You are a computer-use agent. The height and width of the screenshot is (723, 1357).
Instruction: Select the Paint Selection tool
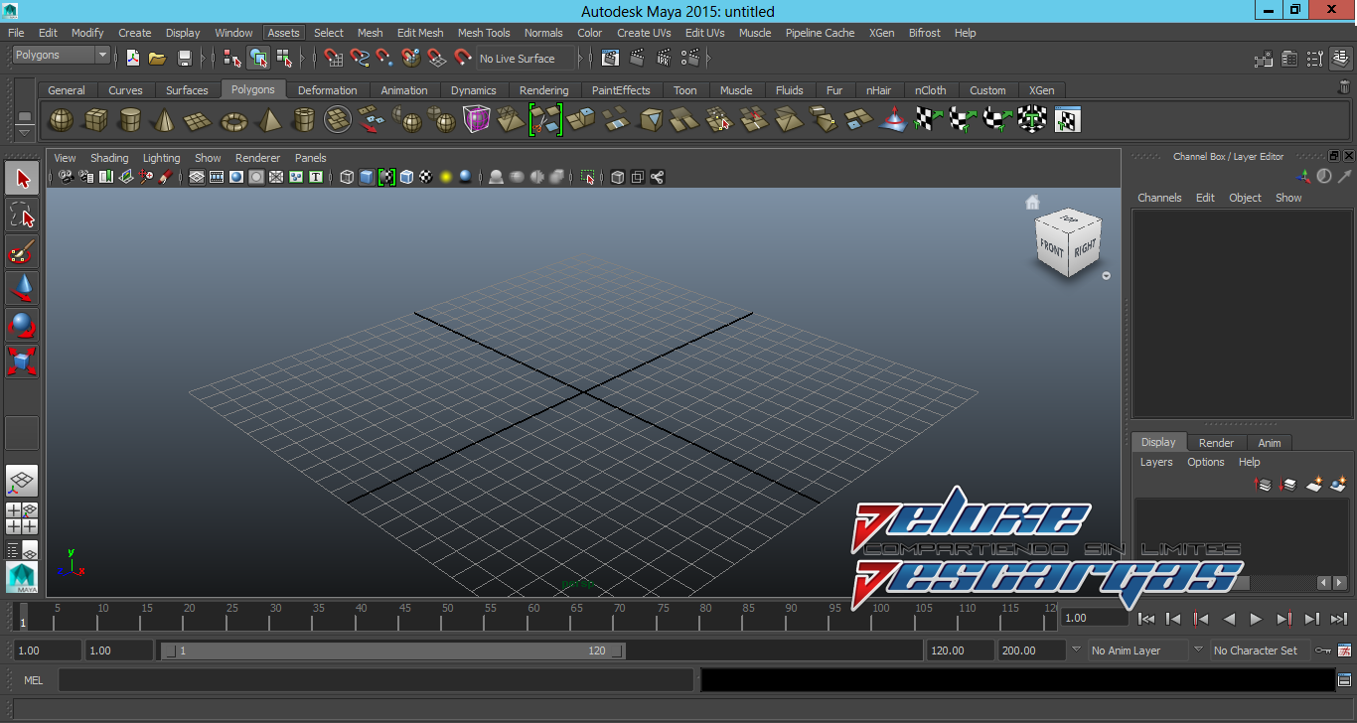pyautogui.click(x=22, y=252)
